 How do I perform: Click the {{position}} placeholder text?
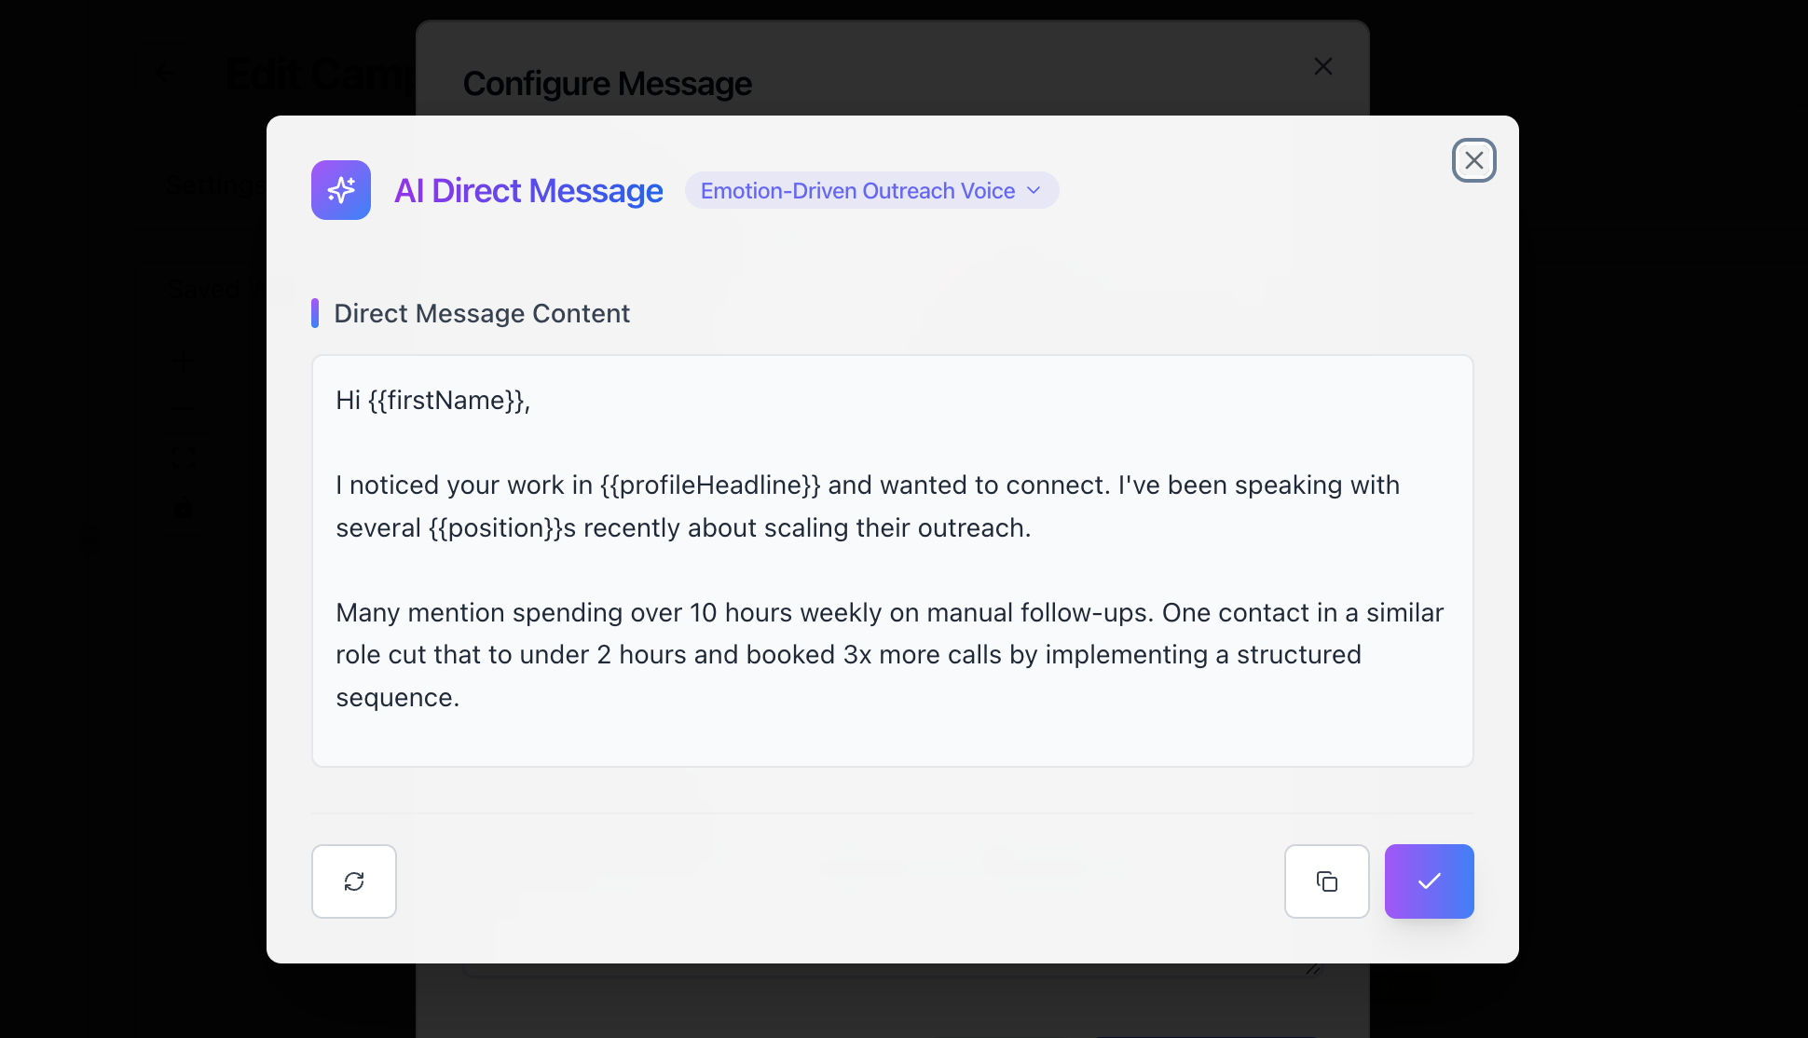[496, 528]
